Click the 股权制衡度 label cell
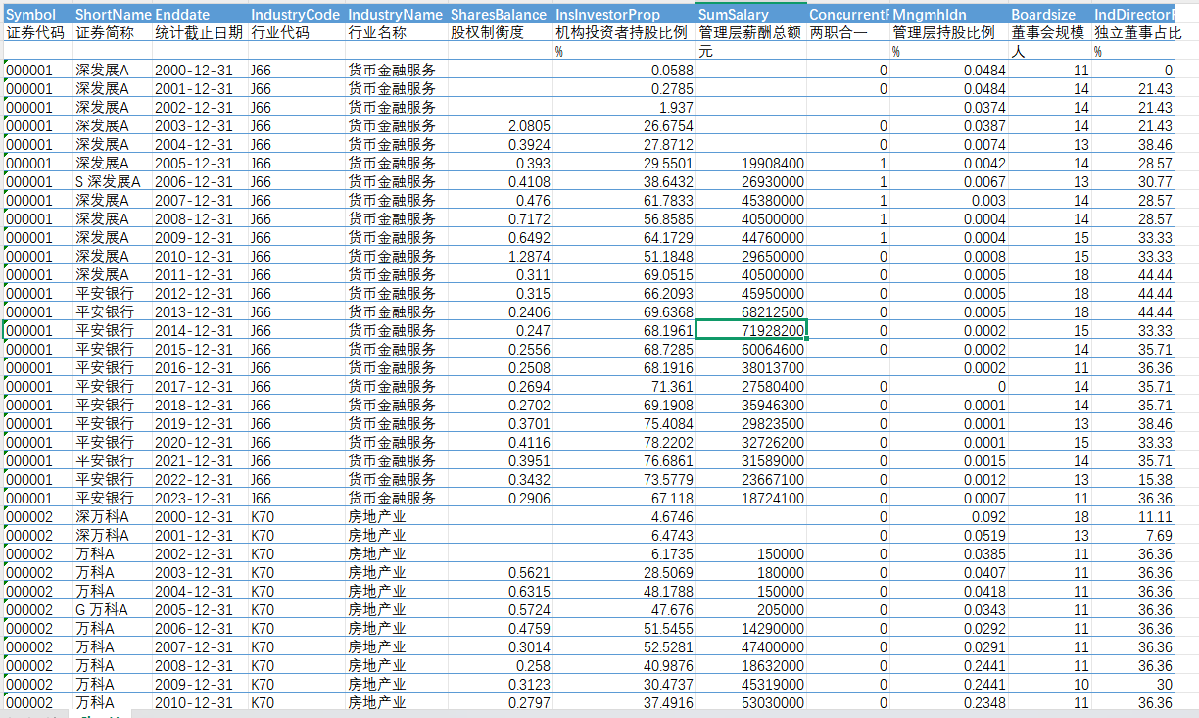Viewport: 1199px width, 718px height. [501, 32]
